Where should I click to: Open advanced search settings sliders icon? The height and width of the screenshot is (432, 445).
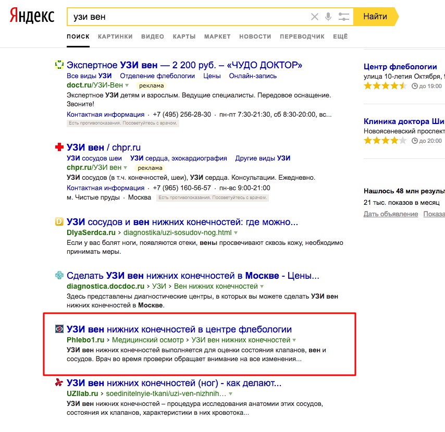[344, 17]
